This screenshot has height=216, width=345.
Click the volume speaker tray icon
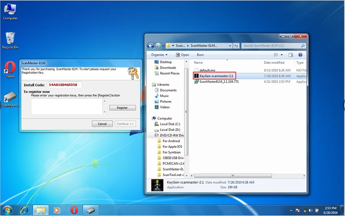pyautogui.click(x=310, y=211)
